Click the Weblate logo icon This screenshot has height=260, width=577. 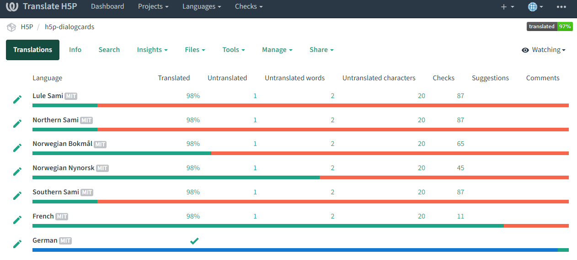(12, 6)
